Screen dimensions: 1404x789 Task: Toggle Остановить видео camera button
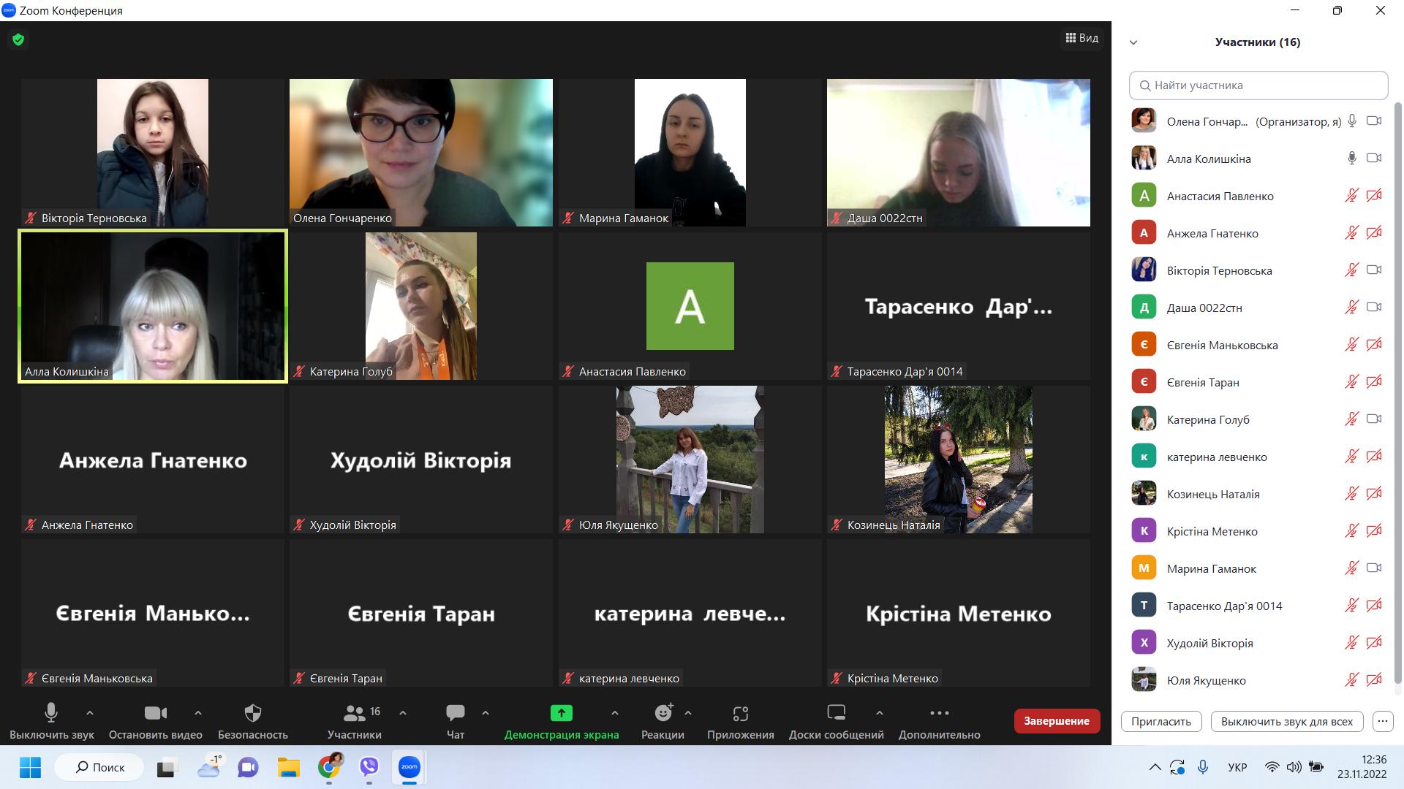(x=155, y=713)
